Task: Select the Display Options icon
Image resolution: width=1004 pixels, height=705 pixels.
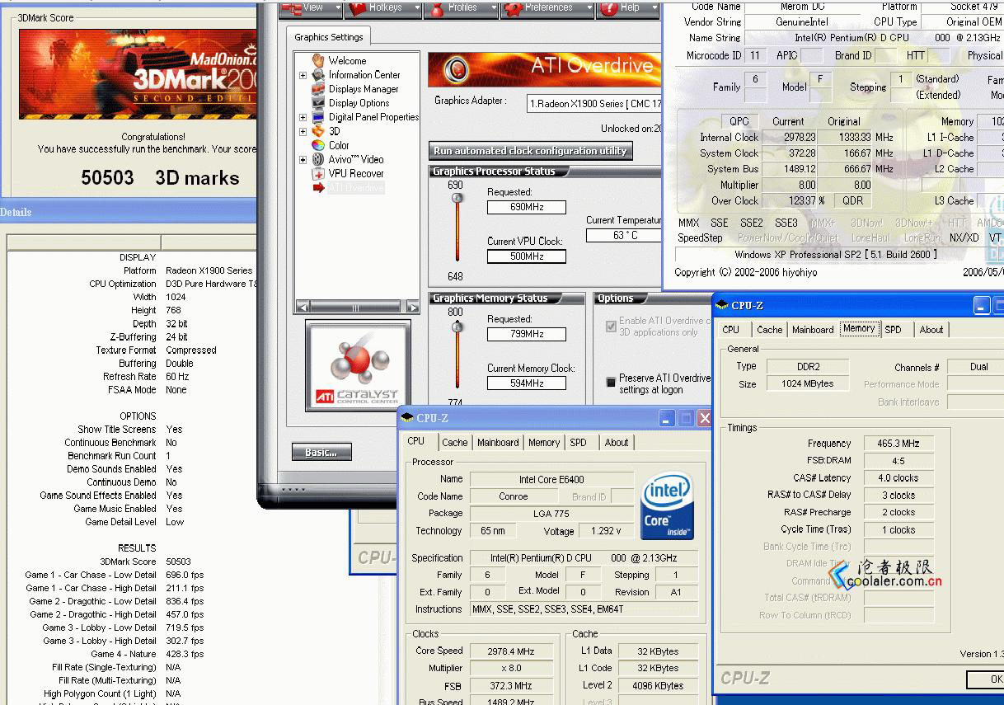Action: pos(318,102)
